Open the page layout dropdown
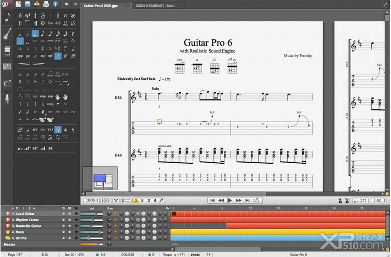Viewport: 391px width, 257px height. (106, 201)
